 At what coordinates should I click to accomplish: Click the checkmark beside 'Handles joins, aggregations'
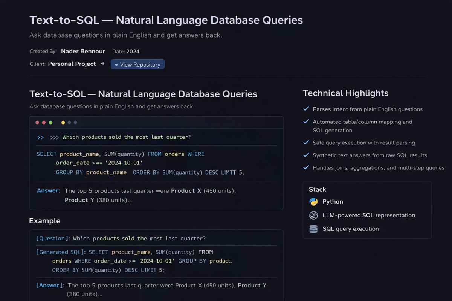(x=306, y=167)
